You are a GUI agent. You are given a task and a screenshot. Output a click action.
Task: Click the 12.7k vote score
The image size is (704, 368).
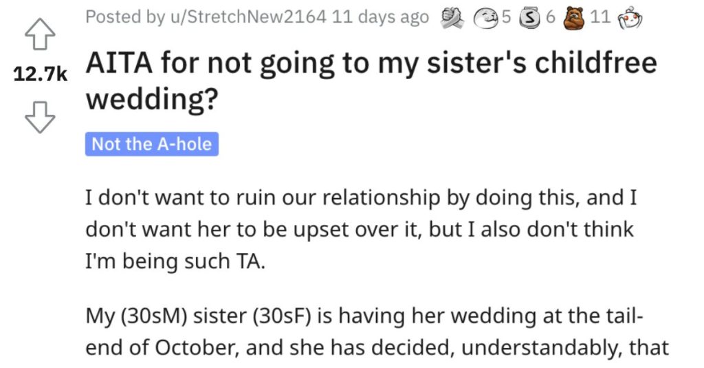41,76
